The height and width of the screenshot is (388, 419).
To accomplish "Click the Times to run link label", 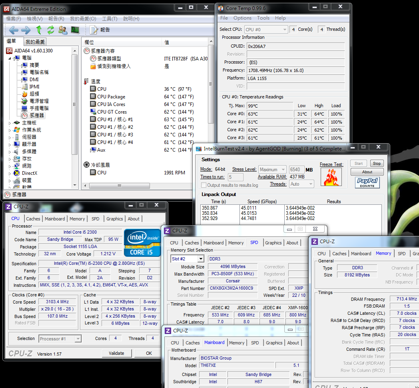I will click(212, 177).
